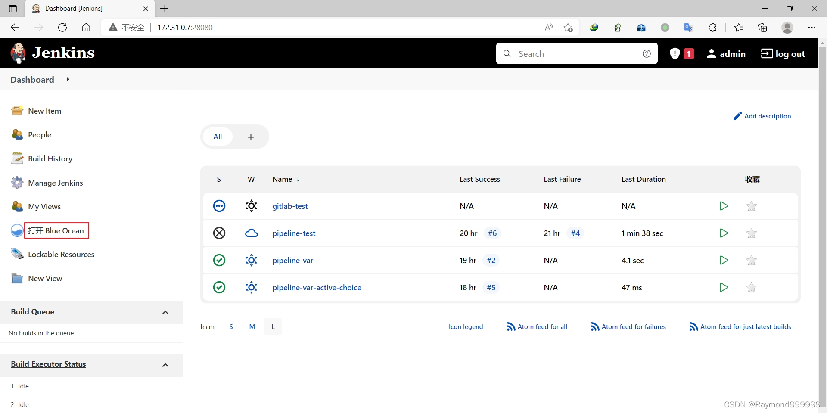The image size is (827, 413).
Task: Click the success status icon of pipeline-var
Action: click(219, 260)
